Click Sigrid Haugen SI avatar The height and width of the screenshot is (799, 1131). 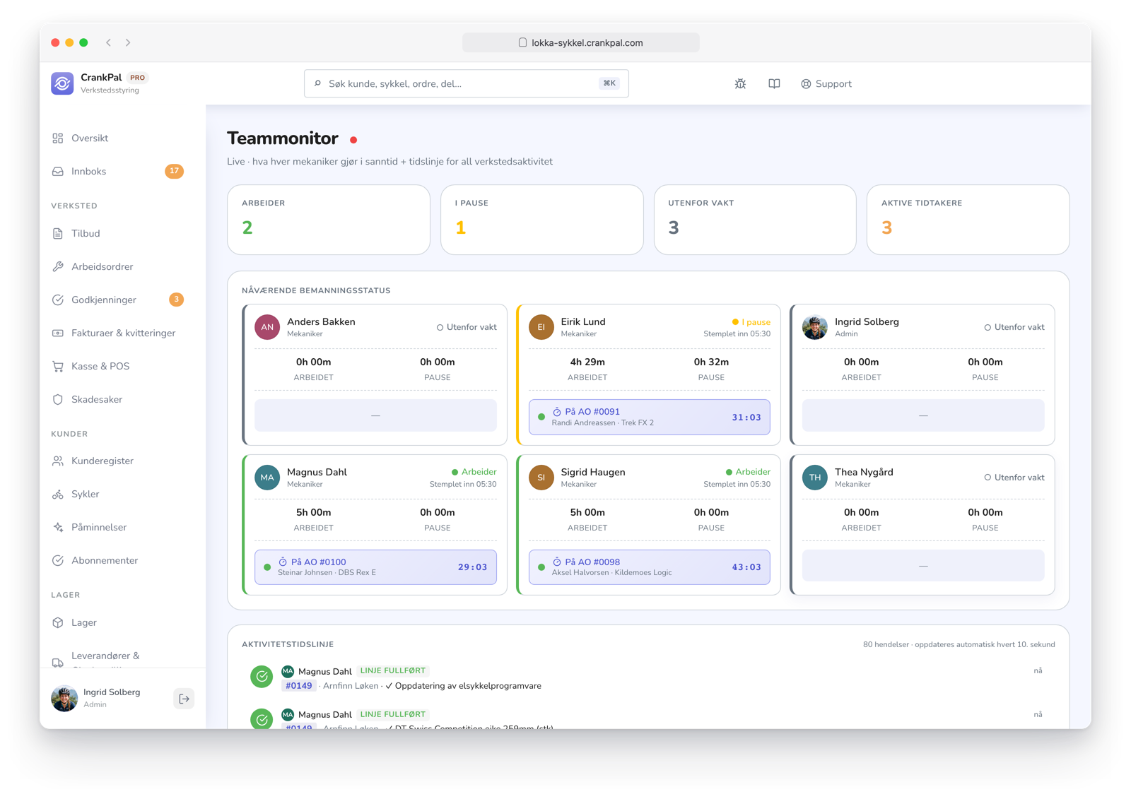coord(541,478)
